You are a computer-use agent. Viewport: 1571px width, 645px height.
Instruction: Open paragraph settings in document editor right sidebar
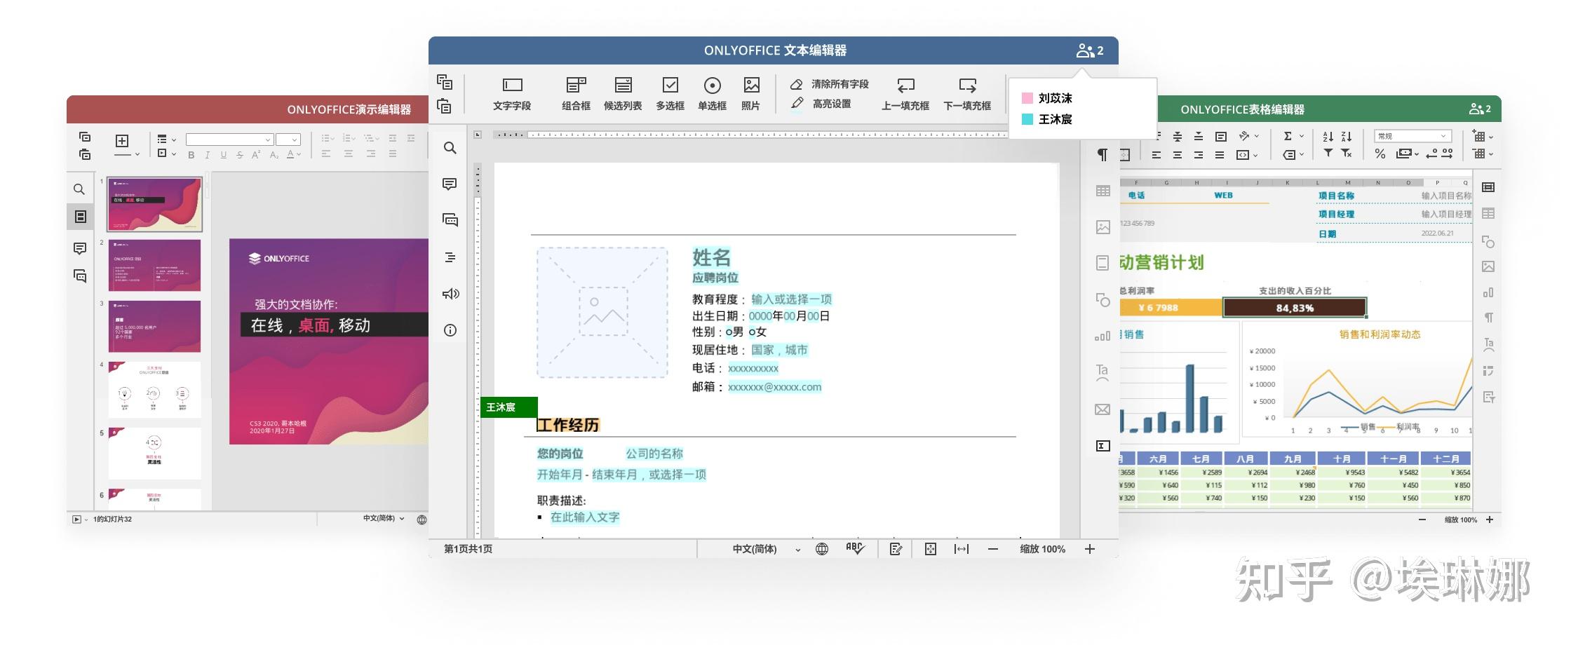coord(1103,154)
